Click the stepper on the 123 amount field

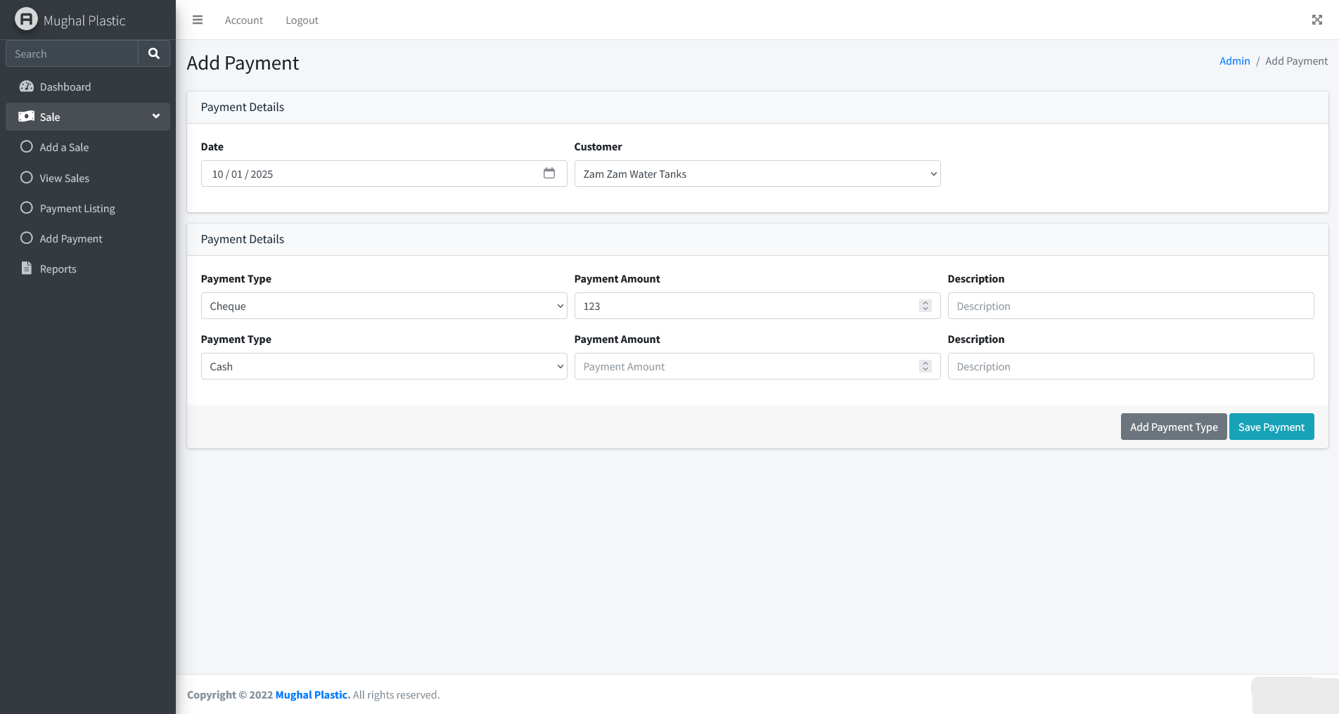click(925, 306)
